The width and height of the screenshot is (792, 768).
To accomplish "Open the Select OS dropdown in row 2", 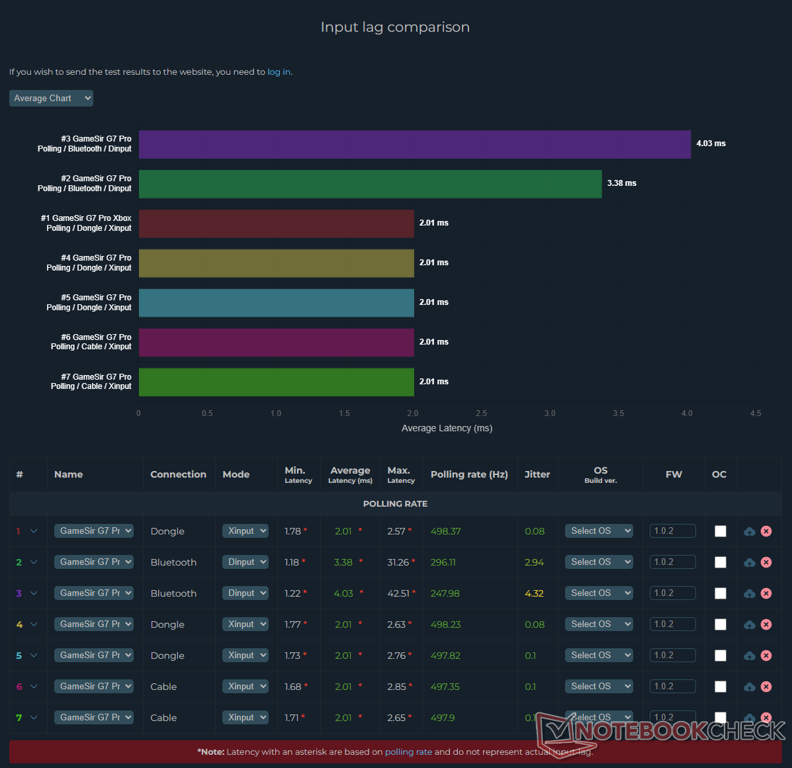I will coord(599,562).
